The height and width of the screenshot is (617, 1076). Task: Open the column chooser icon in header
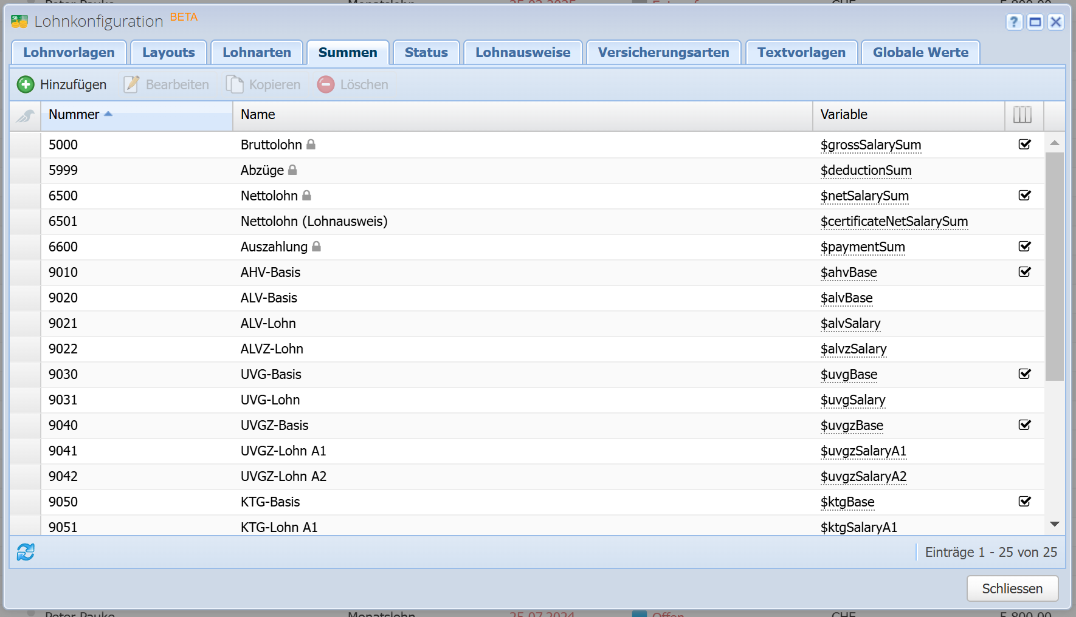point(1023,115)
